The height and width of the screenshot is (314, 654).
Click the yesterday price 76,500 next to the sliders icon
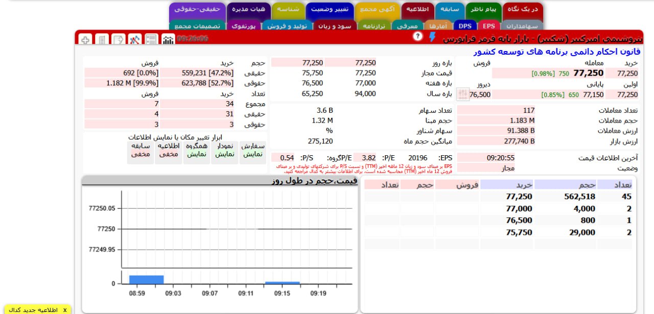(480, 94)
